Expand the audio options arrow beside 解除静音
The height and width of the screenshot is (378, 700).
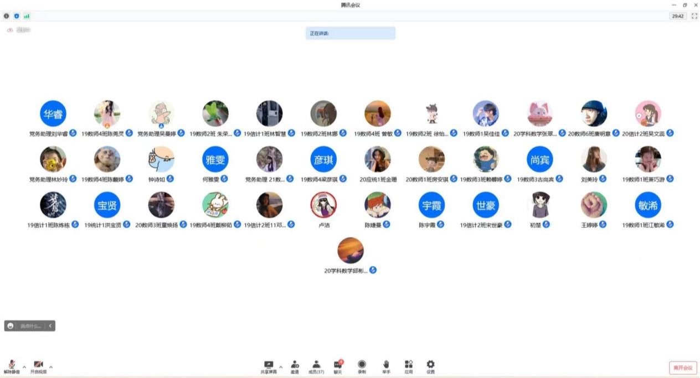pos(24,366)
